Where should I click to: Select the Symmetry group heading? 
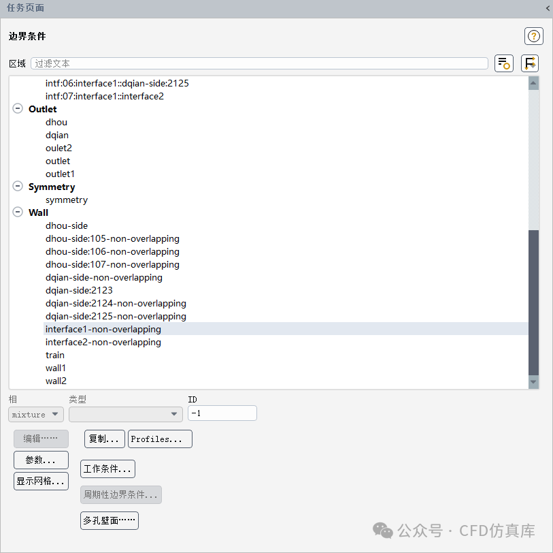click(x=52, y=187)
